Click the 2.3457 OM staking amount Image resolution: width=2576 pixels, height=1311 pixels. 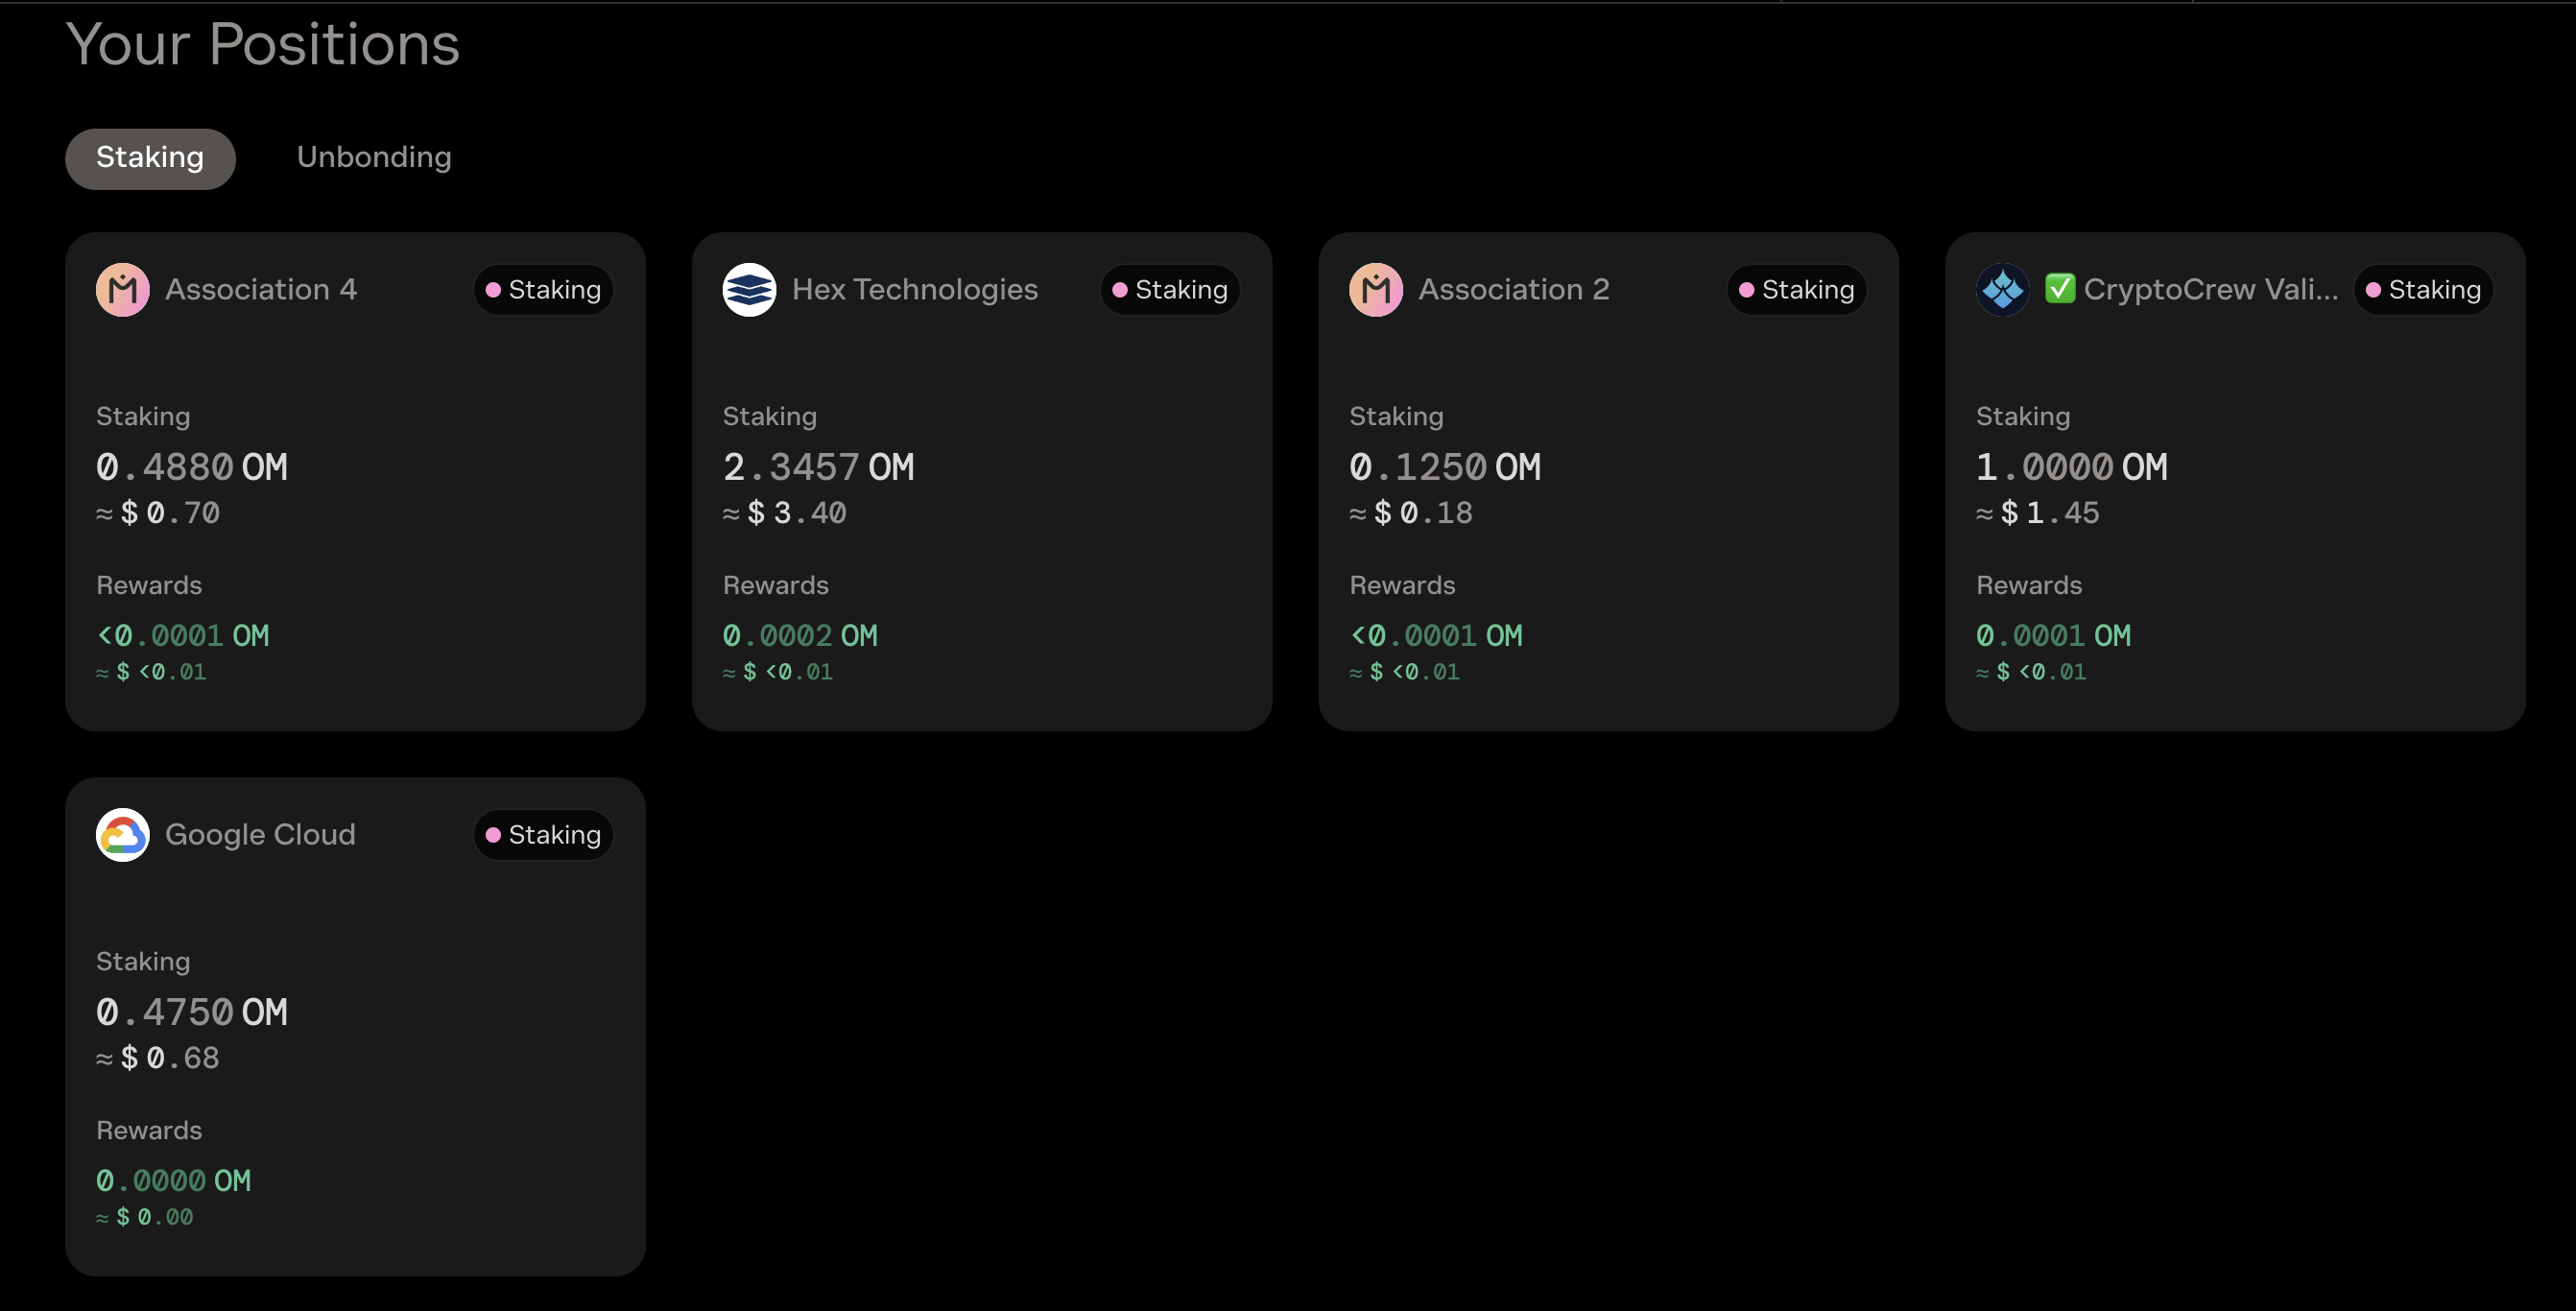coord(818,467)
